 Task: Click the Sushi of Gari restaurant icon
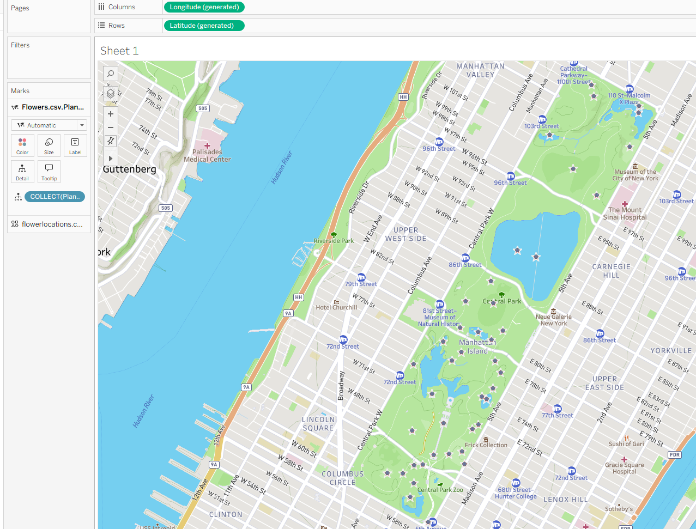[x=627, y=438]
